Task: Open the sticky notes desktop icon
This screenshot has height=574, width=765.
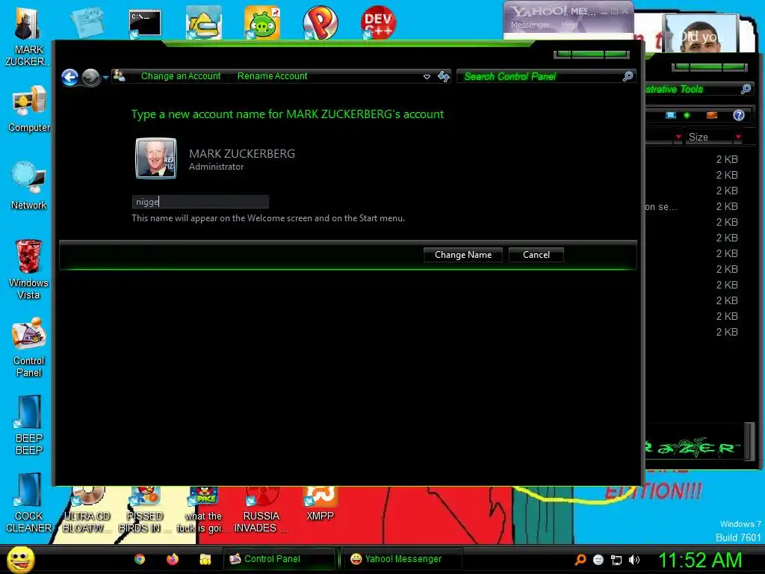Action: (x=87, y=22)
